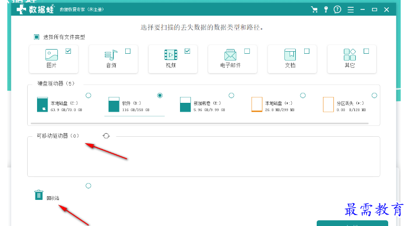408x226 pixels.
Task: Click the 其它 label text
Action: coord(350,65)
